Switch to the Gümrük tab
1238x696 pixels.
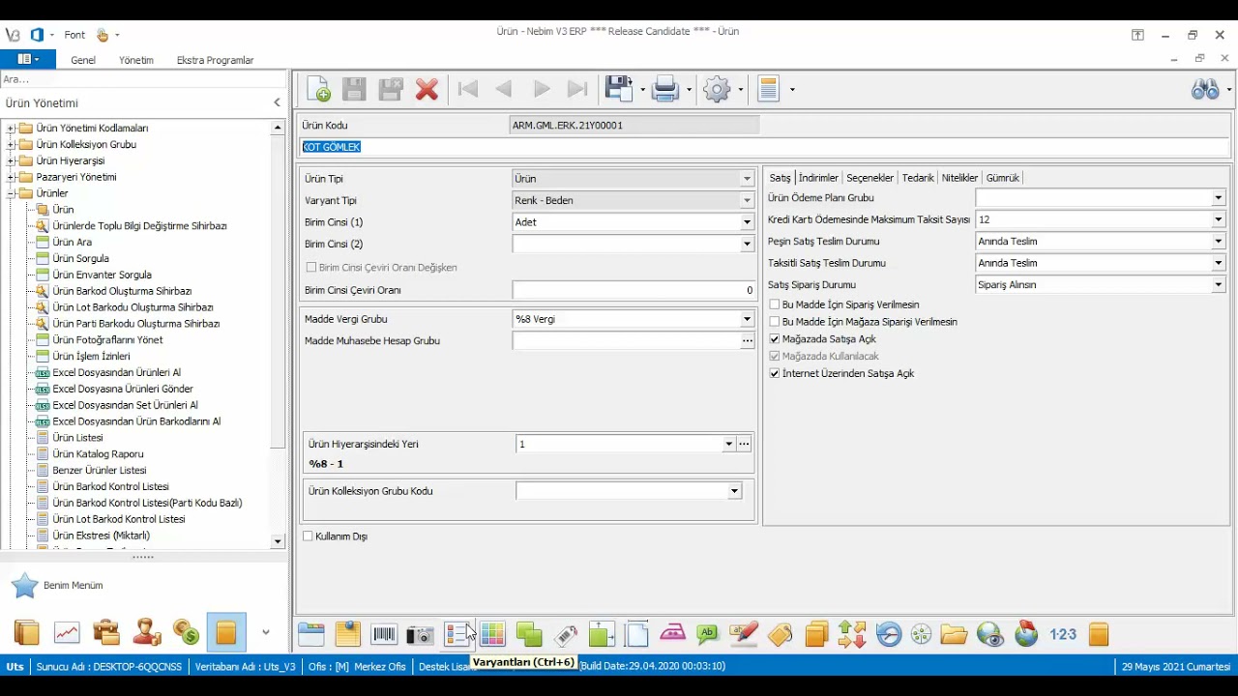pyautogui.click(x=1003, y=178)
